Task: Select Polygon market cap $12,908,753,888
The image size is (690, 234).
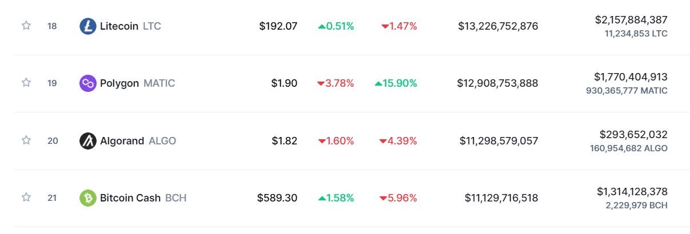Action: pos(497,83)
